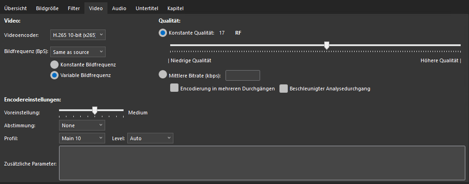Click the Voreinstellung preset slider handle
Screen dimensions: 469x184
pyautogui.click(x=95, y=110)
